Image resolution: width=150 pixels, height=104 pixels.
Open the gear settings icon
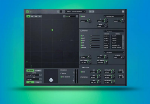click(x=123, y=12)
